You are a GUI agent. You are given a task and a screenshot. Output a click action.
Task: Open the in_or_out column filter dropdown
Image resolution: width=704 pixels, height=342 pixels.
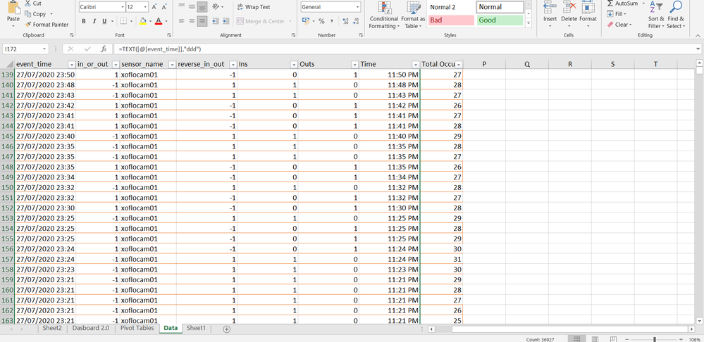pyautogui.click(x=116, y=64)
